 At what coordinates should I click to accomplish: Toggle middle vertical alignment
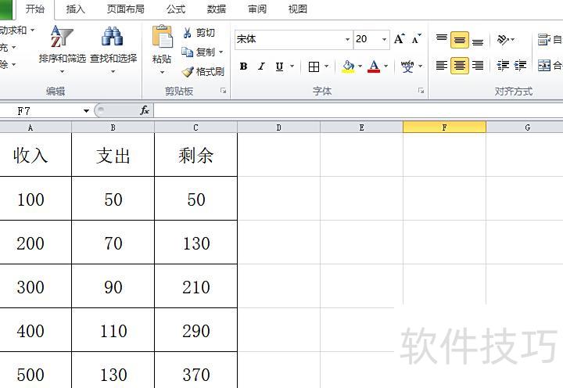click(460, 40)
